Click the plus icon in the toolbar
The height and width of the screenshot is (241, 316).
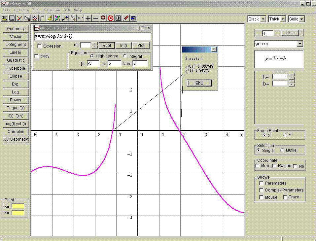tap(88, 18)
